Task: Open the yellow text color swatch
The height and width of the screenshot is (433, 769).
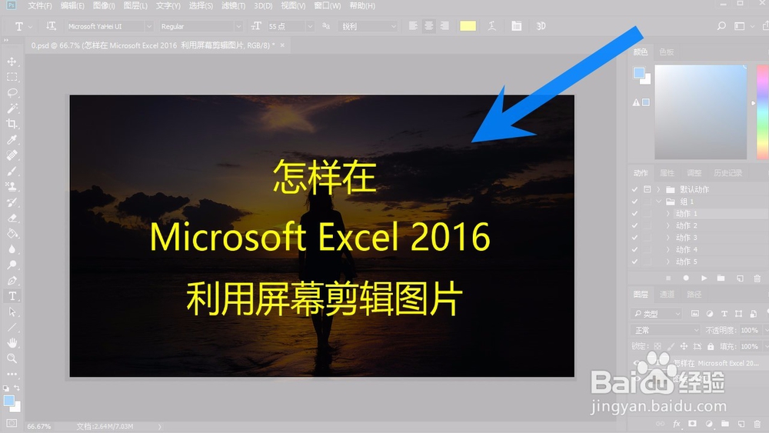Action: [468, 26]
